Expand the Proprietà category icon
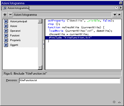The image size is (124, 106). (6, 40)
